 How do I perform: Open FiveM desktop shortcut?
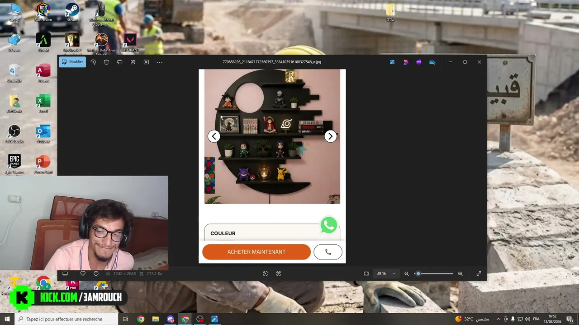coord(43,42)
